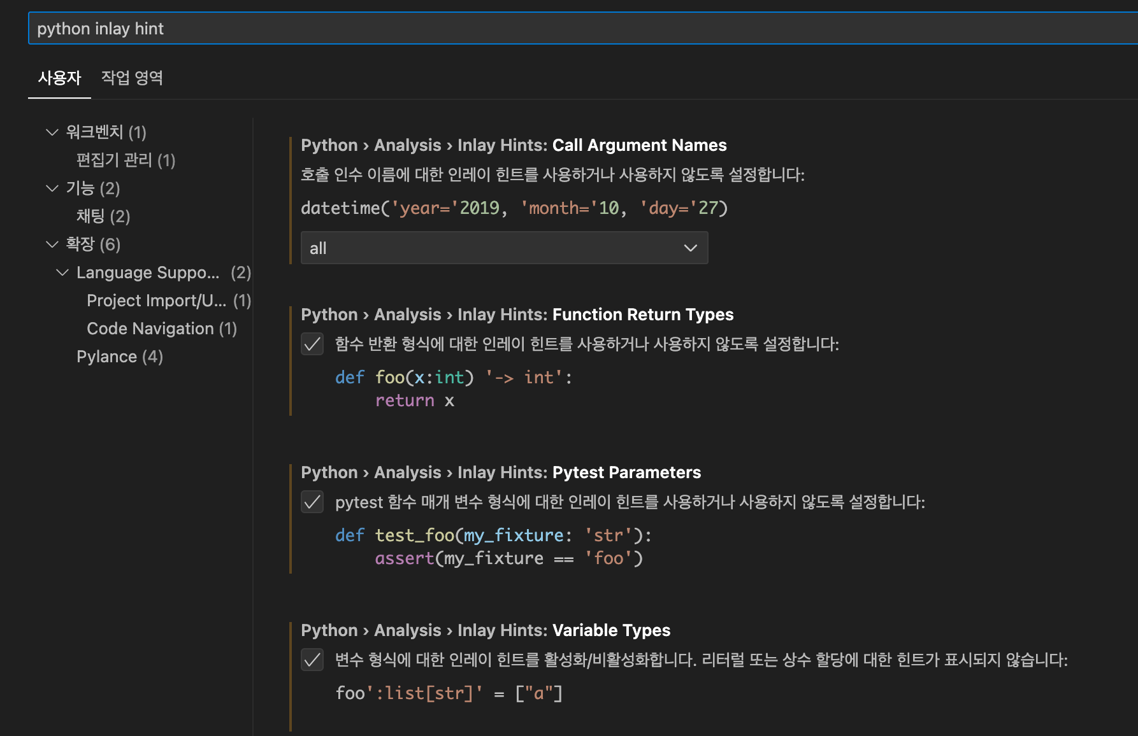Screen dimensions: 1138x736
Task: Click the datetime example code line
Action: tap(514, 208)
